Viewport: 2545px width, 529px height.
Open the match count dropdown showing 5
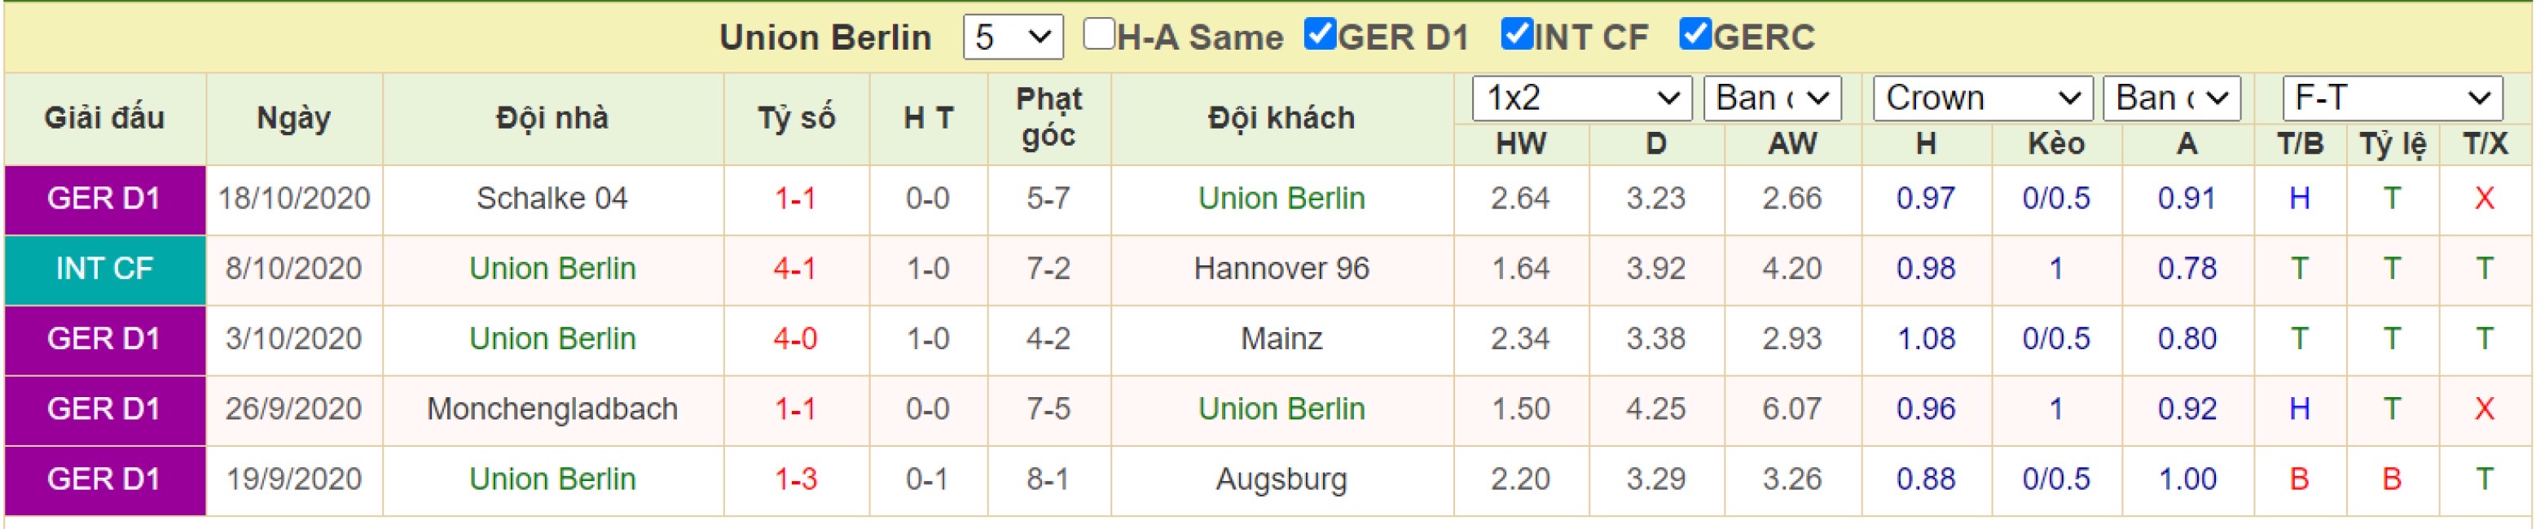pyautogui.click(x=1013, y=37)
